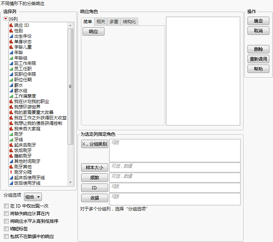Click the 样本大小 role button
Viewport: 273px width, 242px height.
click(x=95, y=168)
